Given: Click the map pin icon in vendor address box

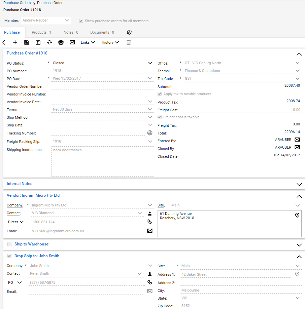Looking at the screenshot, I should tap(297, 215).
